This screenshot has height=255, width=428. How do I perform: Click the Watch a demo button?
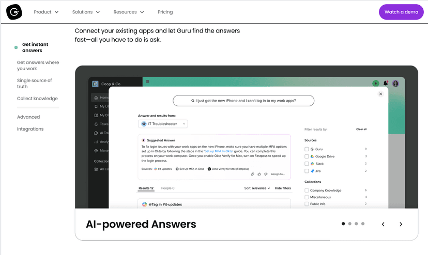(401, 12)
